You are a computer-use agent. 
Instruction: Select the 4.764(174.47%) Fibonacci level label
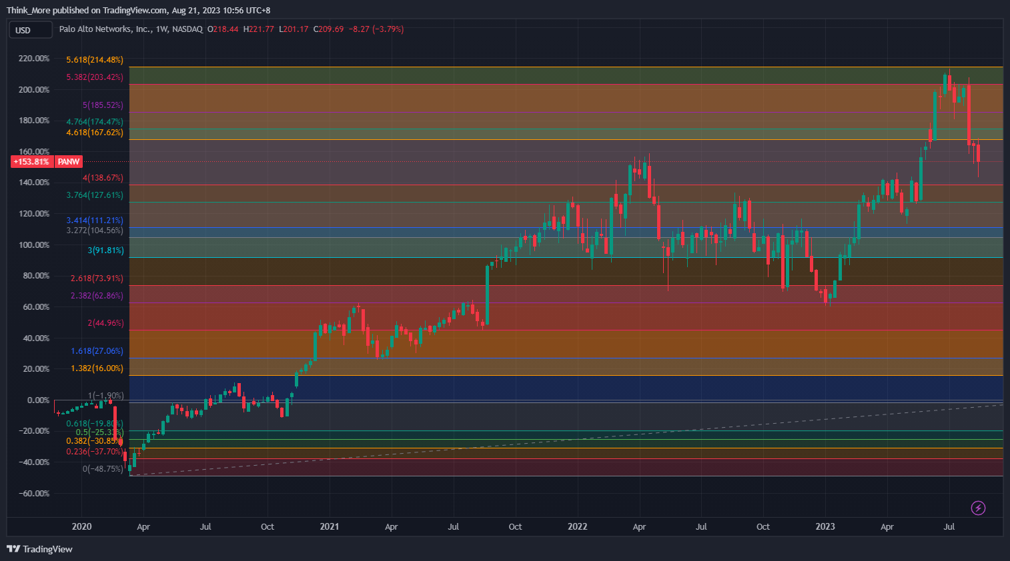pos(95,122)
